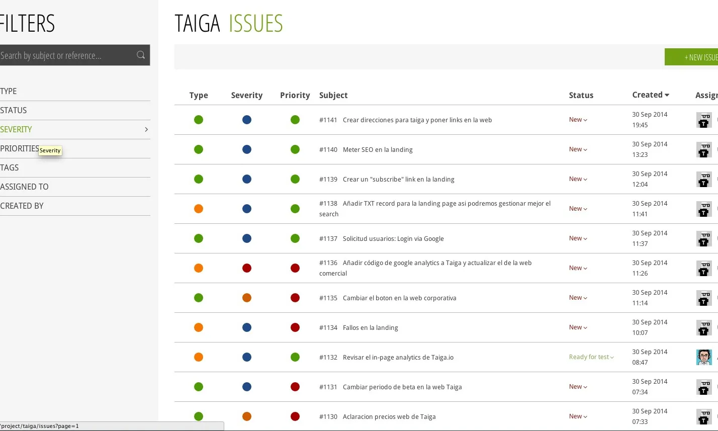Open issue Meter SEO en la landing
The height and width of the screenshot is (431, 718).
coord(378,149)
